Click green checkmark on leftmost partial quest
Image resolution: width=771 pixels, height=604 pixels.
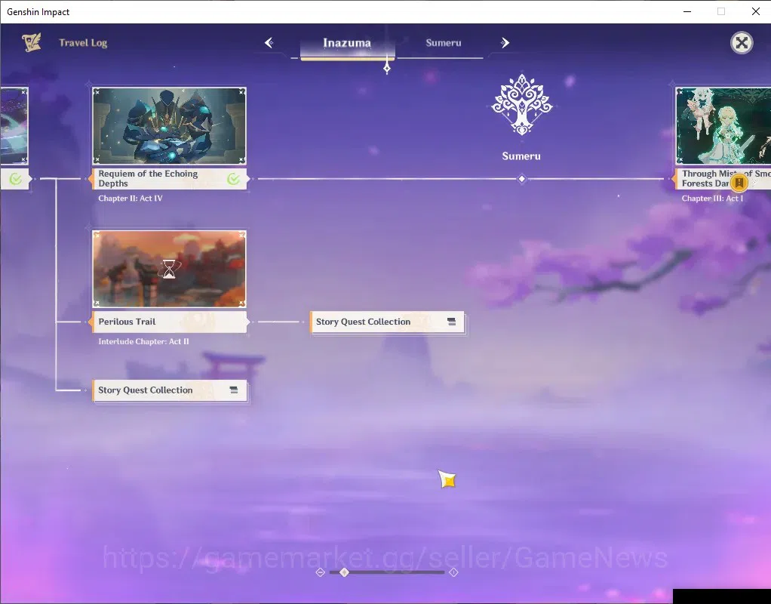(x=16, y=179)
